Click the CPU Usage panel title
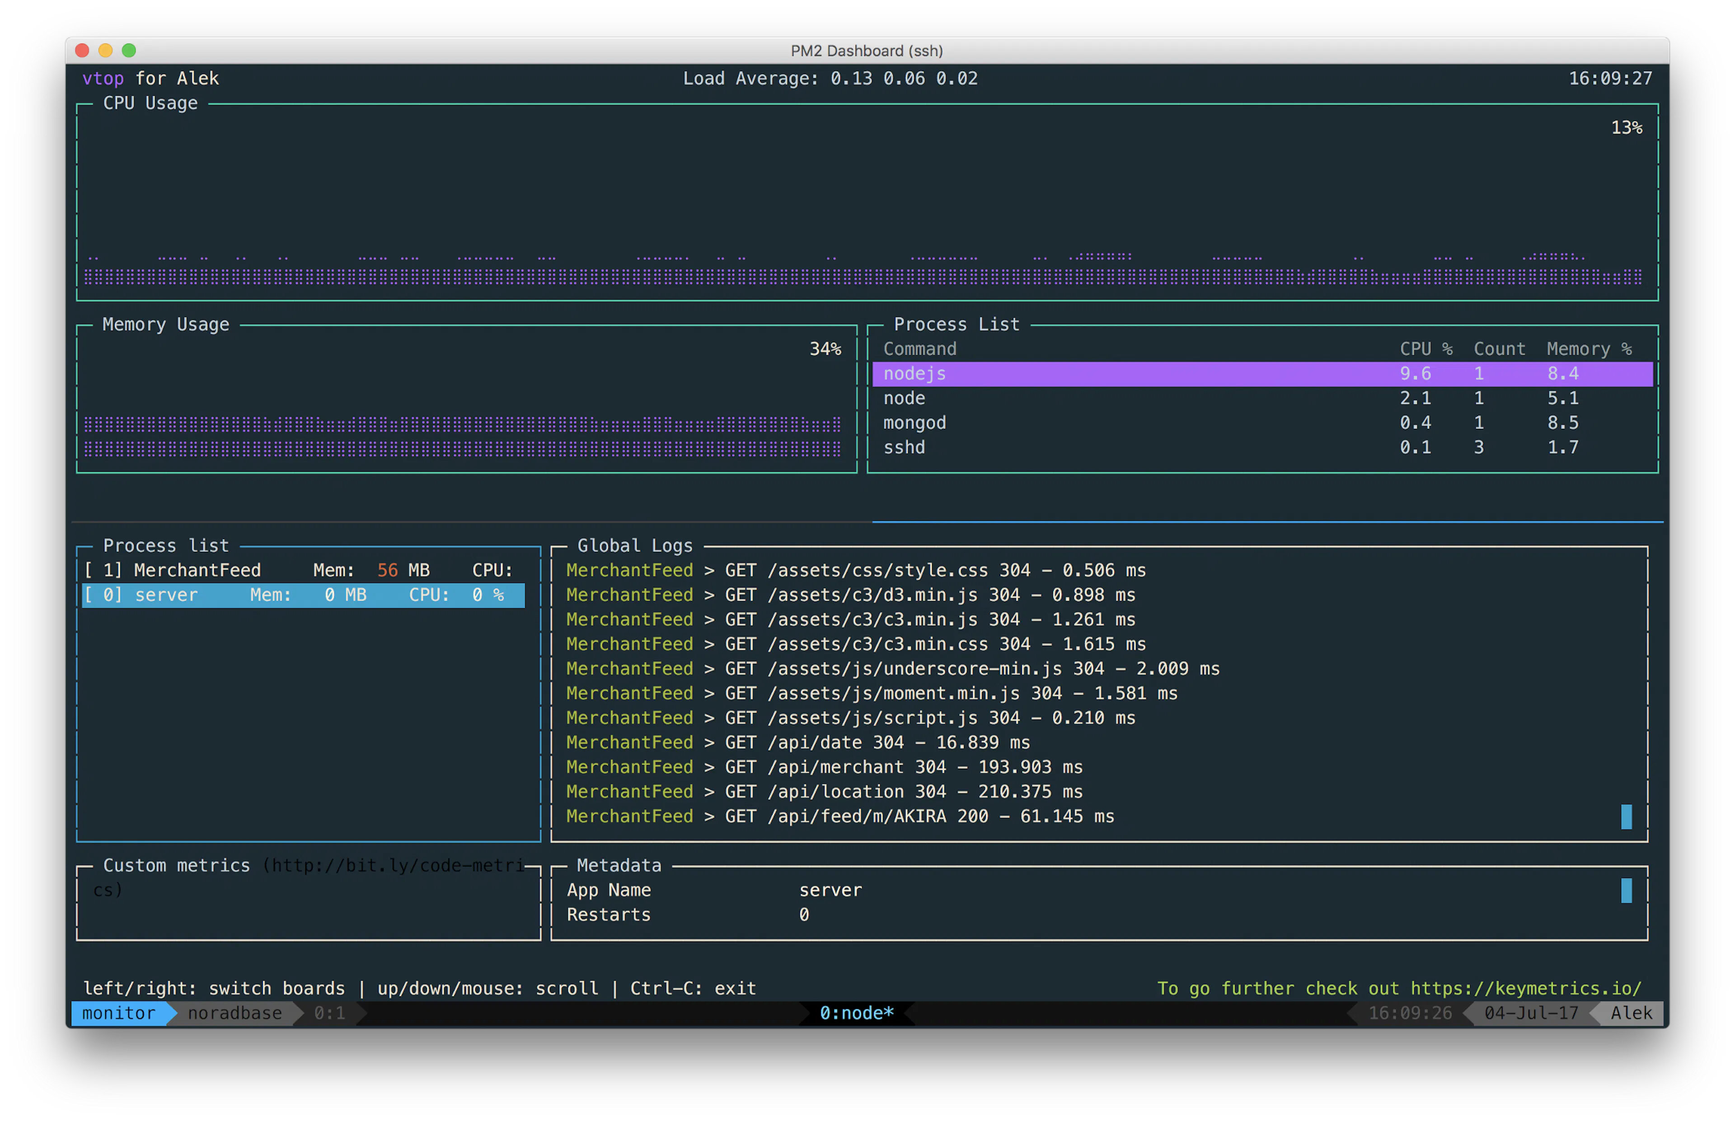Viewport: 1735px width, 1122px height. (x=150, y=103)
